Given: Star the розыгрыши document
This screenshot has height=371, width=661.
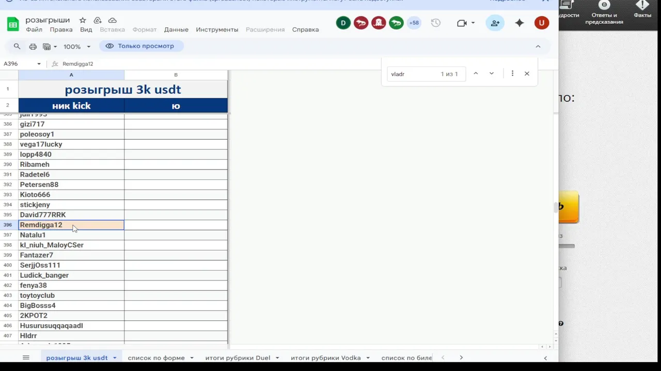Looking at the screenshot, I should (83, 20).
